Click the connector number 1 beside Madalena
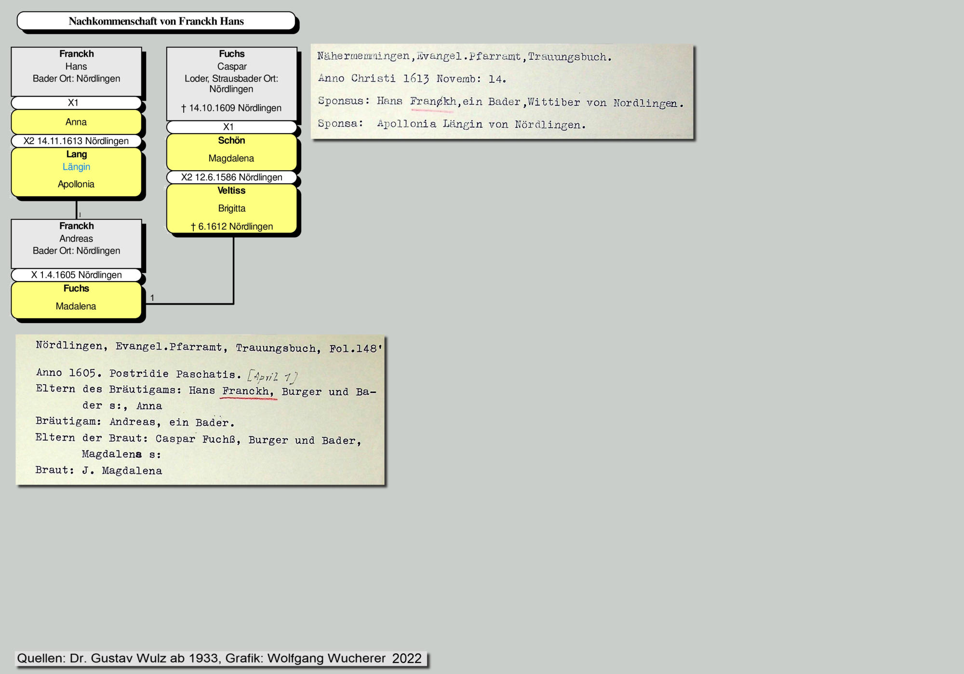964x674 pixels. 152,298
